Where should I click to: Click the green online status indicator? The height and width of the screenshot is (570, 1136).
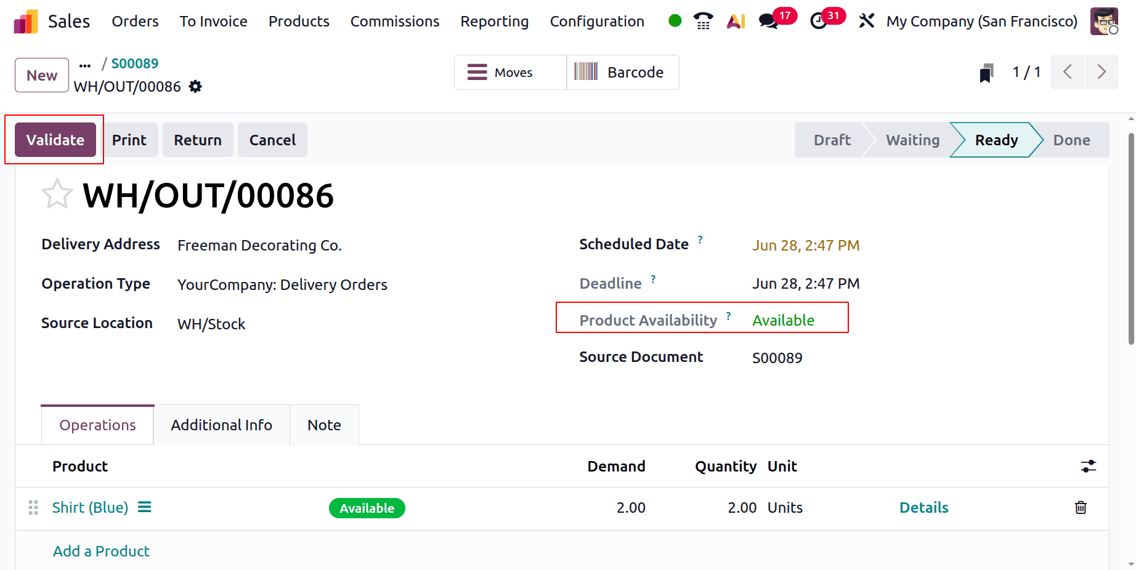(x=675, y=21)
